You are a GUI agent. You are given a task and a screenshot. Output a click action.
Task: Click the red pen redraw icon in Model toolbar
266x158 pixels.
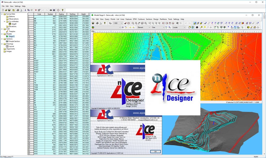tap(125, 23)
